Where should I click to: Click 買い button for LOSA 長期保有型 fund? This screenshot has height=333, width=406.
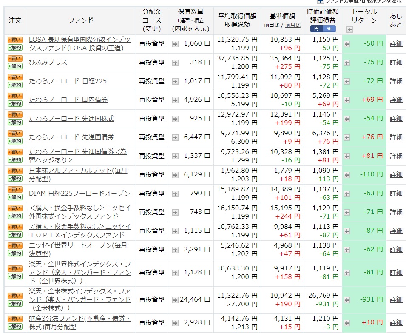pyautogui.click(x=15, y=40)
